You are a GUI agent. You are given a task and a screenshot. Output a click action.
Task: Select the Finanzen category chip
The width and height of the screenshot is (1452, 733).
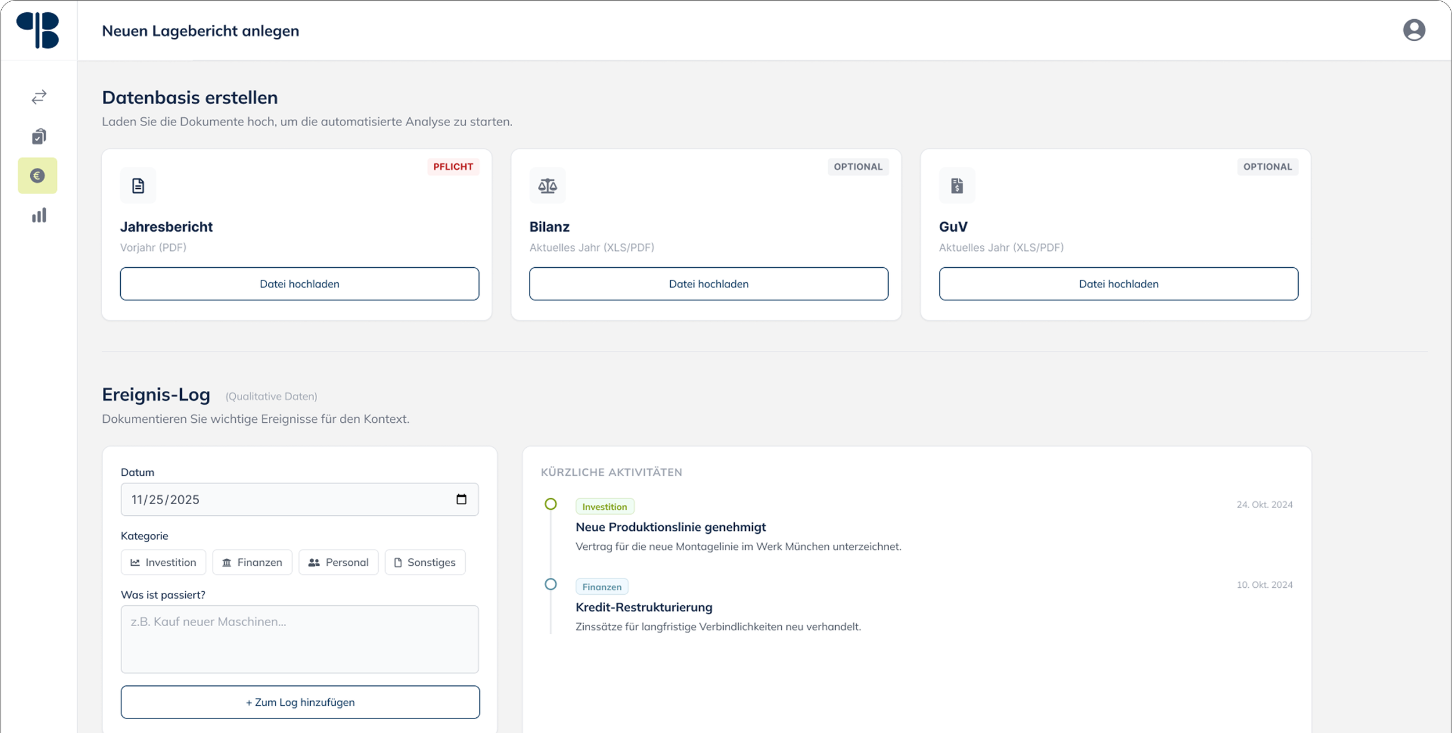(x=252, y=562)
